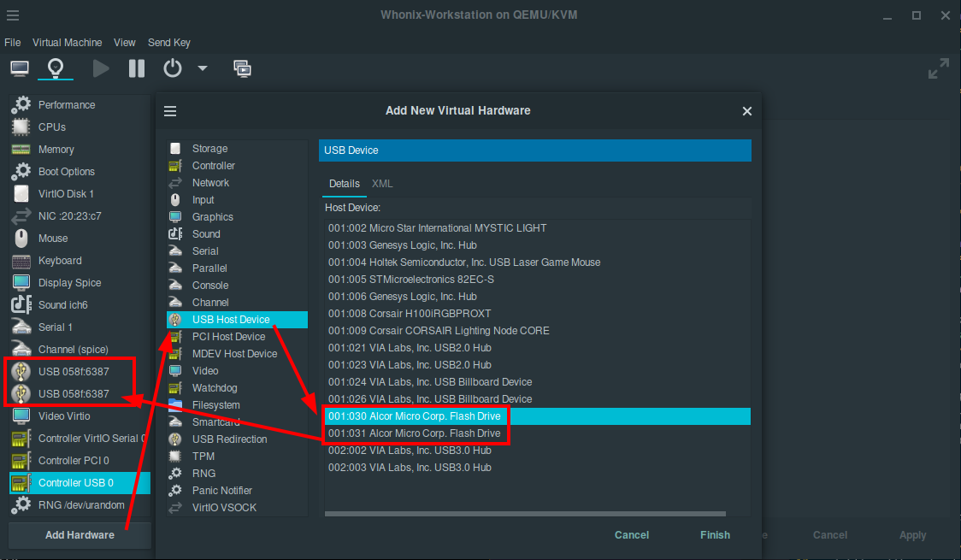Choose VirtIO VSOCK in the type list
The image size is (961, 560).
click(237, 508)
